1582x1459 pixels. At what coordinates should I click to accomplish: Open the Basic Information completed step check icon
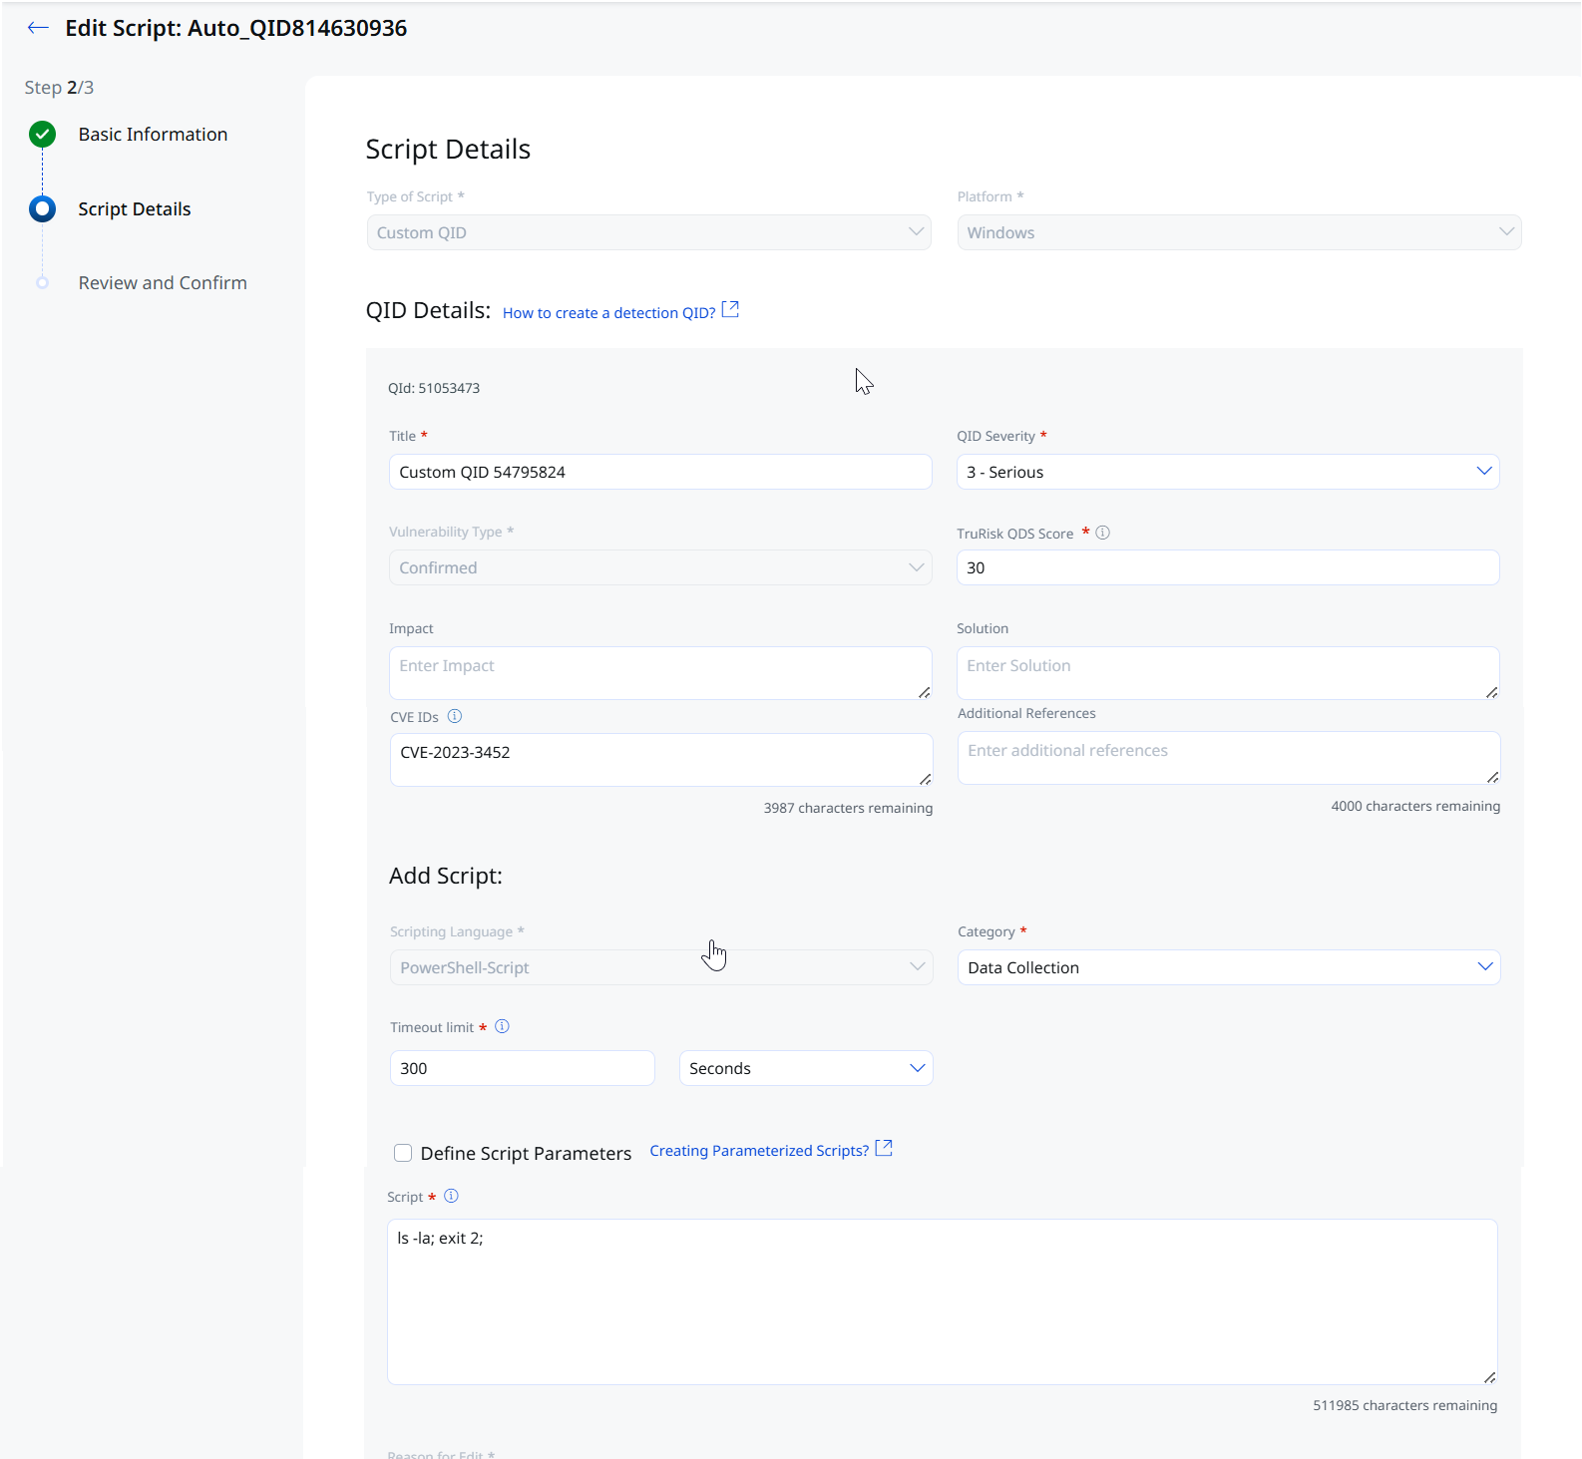pyautogui.click(x=42, y=134)
